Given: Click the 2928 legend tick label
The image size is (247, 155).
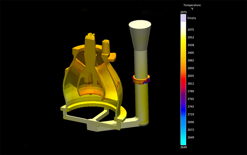Looking at the screenshot, I should (191, 45).
